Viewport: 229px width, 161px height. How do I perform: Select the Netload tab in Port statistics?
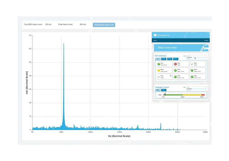click(x=164, y=59)
